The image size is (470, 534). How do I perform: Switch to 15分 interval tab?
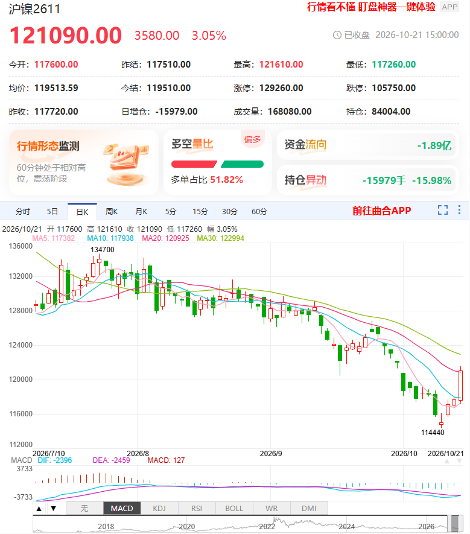(x=200, y=212)
